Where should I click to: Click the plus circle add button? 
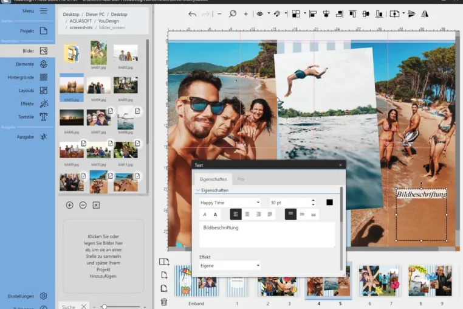click(x=70, y=205)
